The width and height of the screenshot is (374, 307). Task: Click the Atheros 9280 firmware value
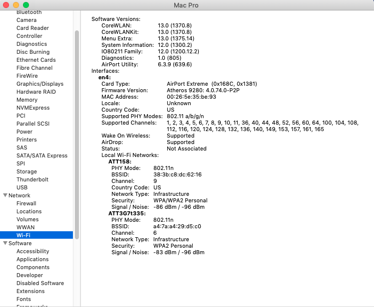click(x=203, y=90)
